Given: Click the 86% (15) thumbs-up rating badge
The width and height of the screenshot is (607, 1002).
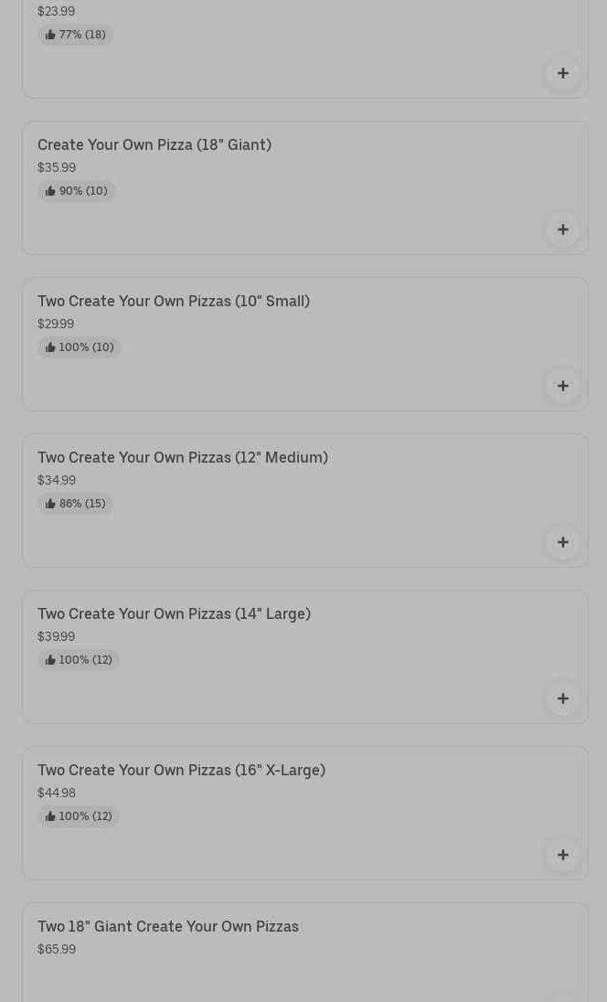Looking at the screenshot, I should [x=75, y=504].
